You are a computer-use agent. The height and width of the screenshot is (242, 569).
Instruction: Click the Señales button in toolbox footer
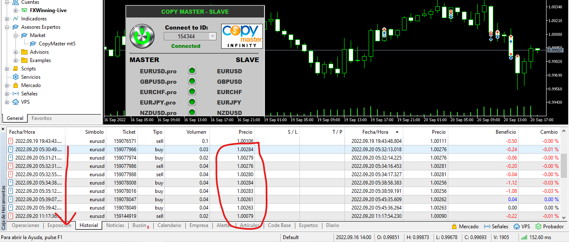pyautogui.click(x=496, y=227)
